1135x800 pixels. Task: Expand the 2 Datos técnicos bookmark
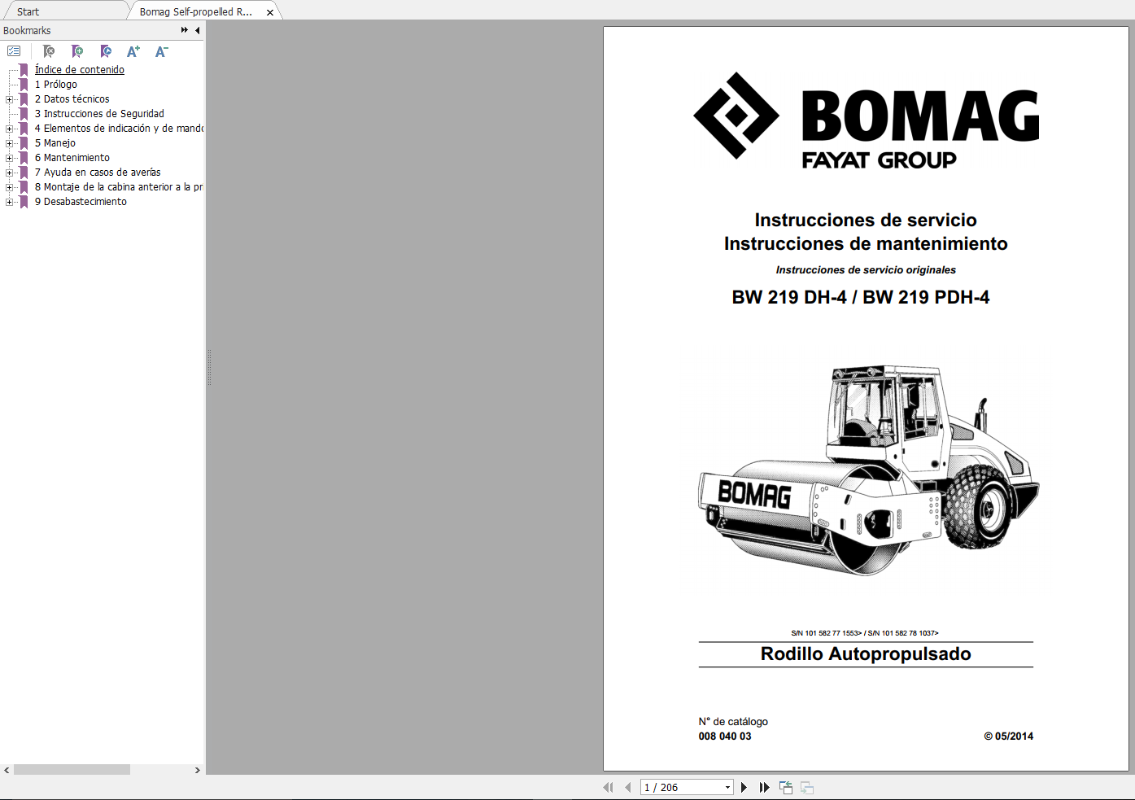[x=9, y=99]
